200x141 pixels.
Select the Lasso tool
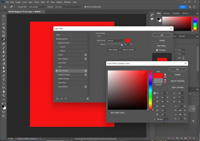pyautogui.click(x=4, y=24)
